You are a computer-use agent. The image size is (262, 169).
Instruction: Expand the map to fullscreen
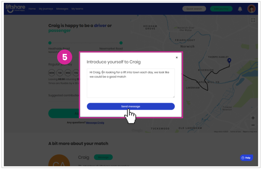coord(253,20)
